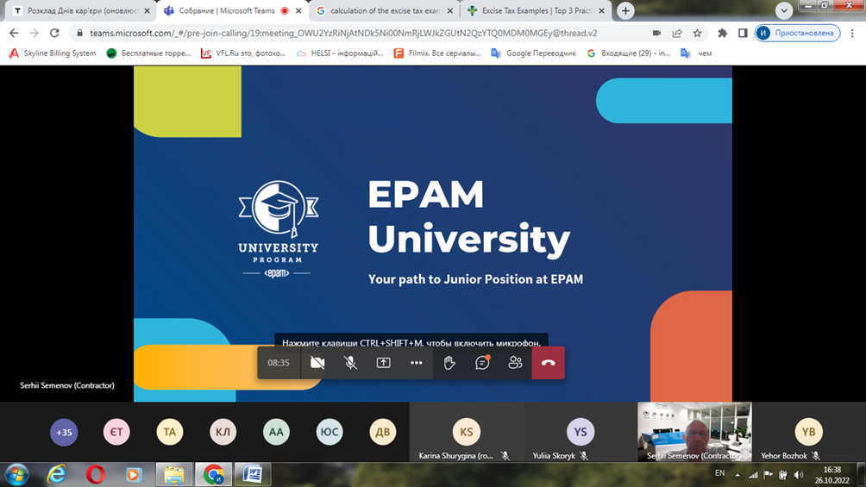Launch Internet Explorer from taskbar

[56, 475]
